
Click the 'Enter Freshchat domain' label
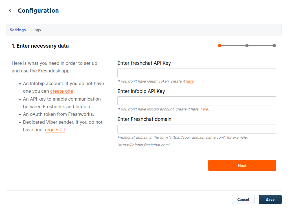[144, 119]
